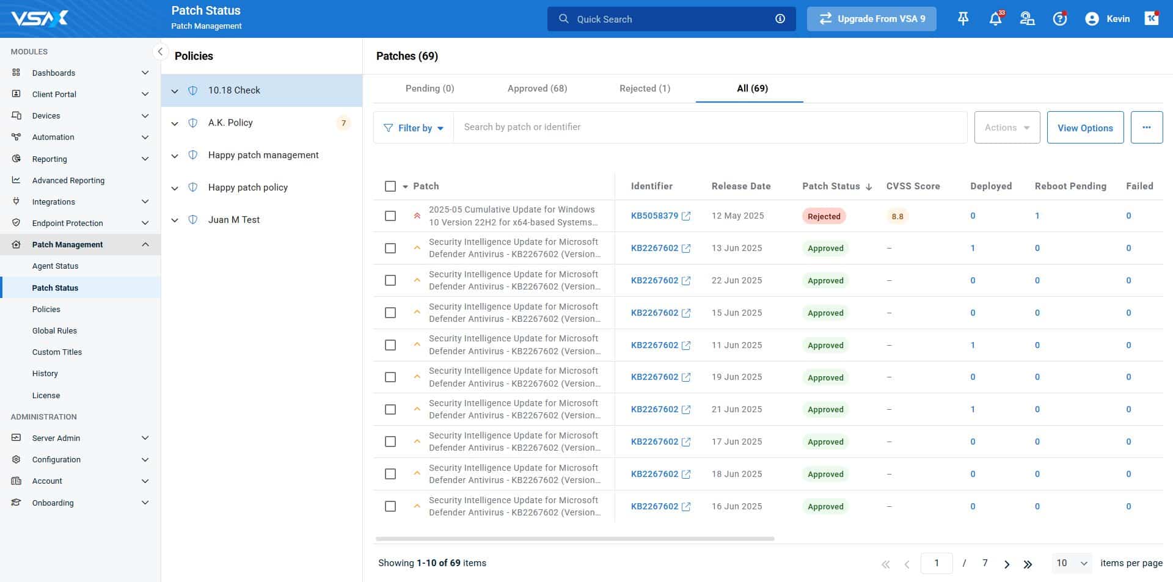Open external link for 13 Jun 2025 KB2267602
Image resolution: width=1173 pixels, height=582 pixels.
[686, 249]
